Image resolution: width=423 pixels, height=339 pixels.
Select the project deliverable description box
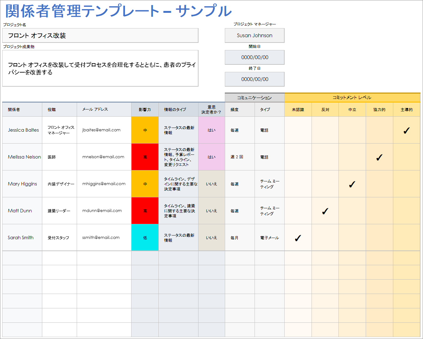100,68
